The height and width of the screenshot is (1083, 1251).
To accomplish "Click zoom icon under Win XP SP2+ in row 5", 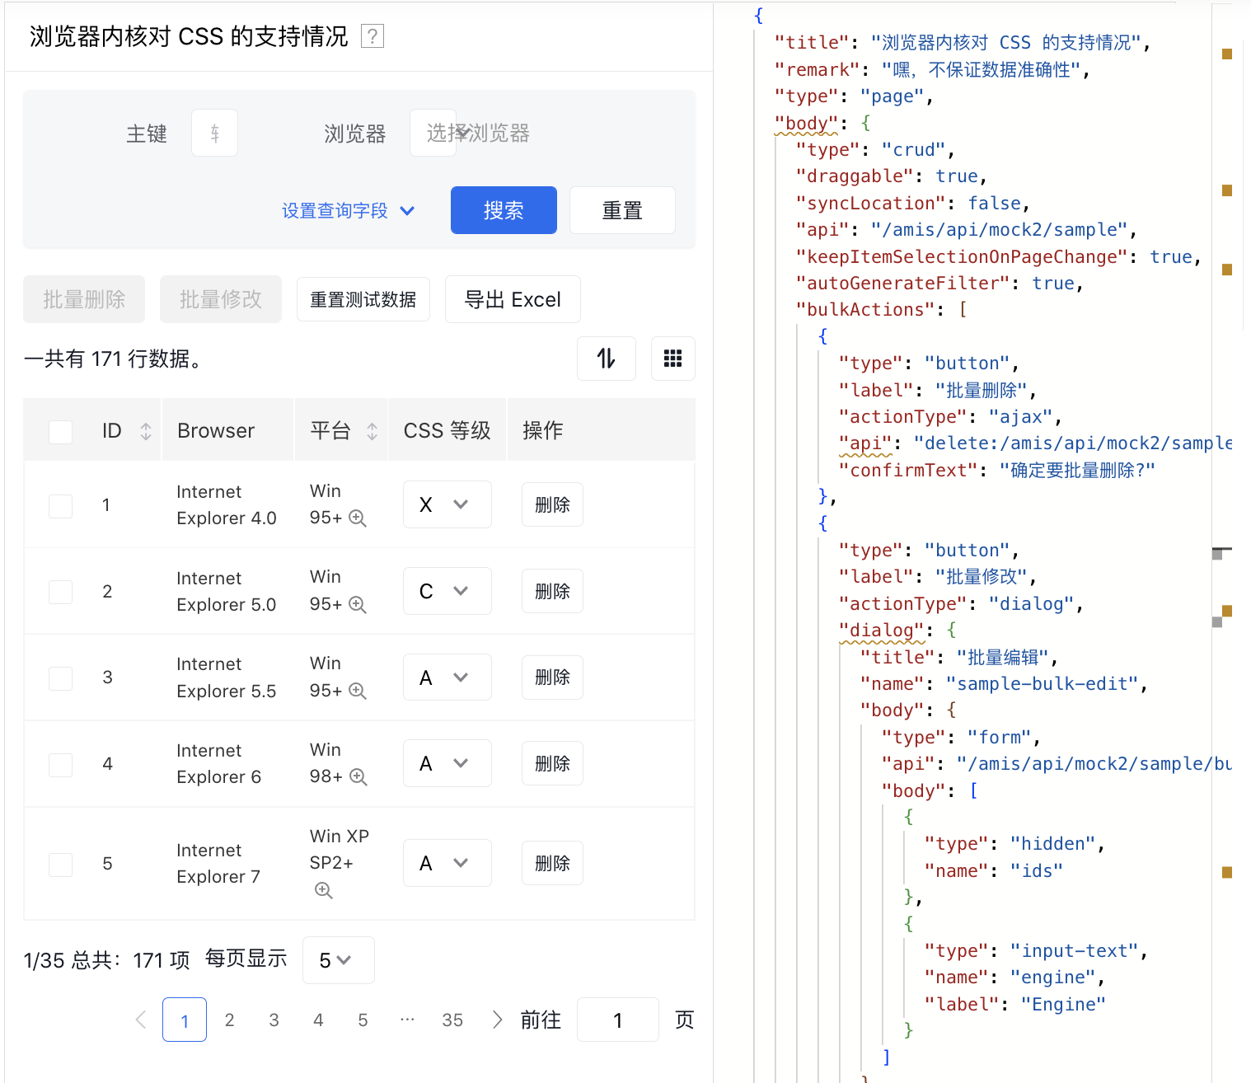I will pos(324,891).
